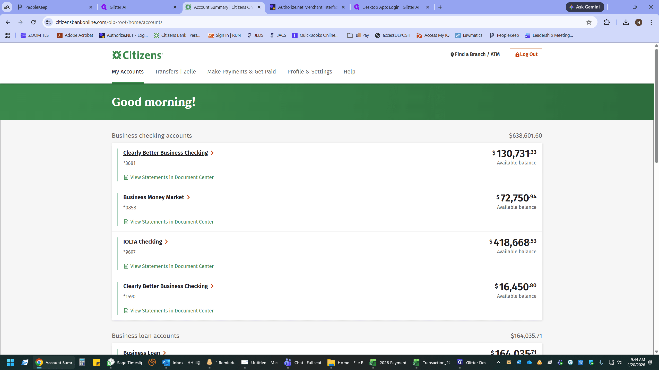Open a new browser tab
The width and height of the screenshot is (659, 370).
tap(440, 7)
